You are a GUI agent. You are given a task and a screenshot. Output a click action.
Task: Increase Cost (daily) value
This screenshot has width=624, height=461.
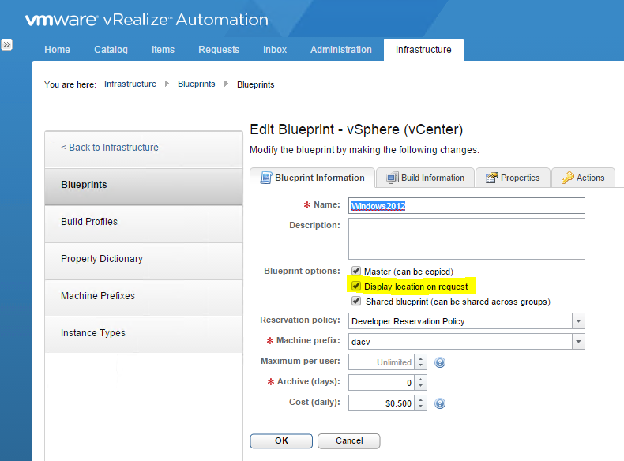[421, 399]
